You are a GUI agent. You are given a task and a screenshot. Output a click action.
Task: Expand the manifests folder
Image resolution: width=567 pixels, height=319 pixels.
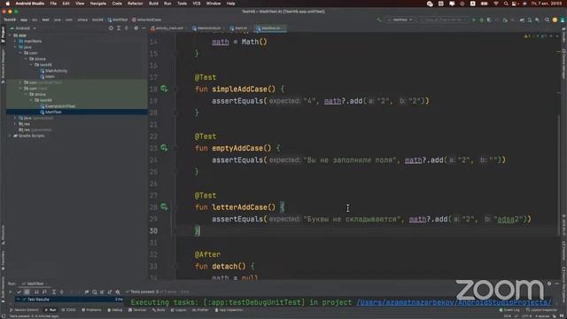[x=15, y=42]
